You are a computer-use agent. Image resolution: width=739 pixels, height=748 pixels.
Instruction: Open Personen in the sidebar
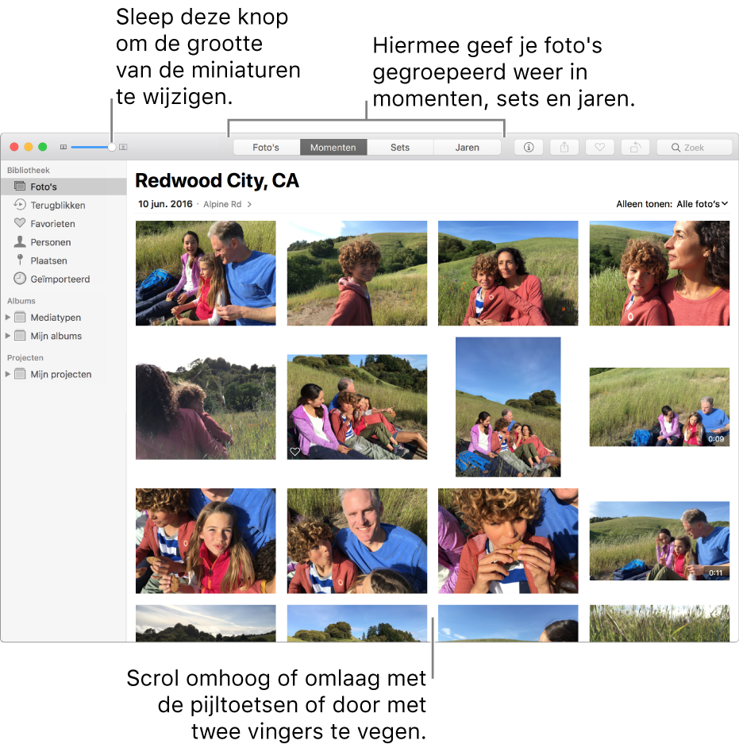tap(50, 242)
